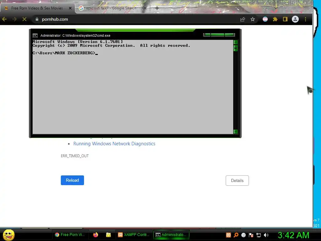Open the volume speaker tray icon

(x=266, y=235)
